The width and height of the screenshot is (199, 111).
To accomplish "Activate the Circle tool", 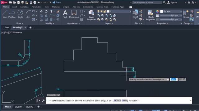I will 20,14.
